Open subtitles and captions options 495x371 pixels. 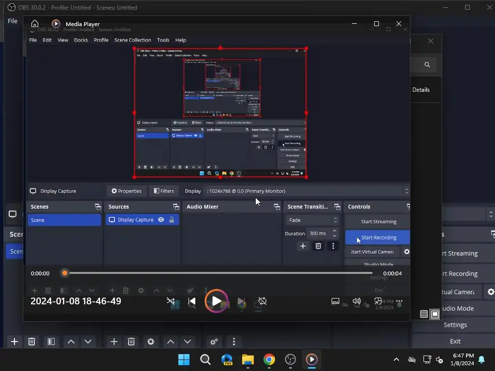click(335, 301)
